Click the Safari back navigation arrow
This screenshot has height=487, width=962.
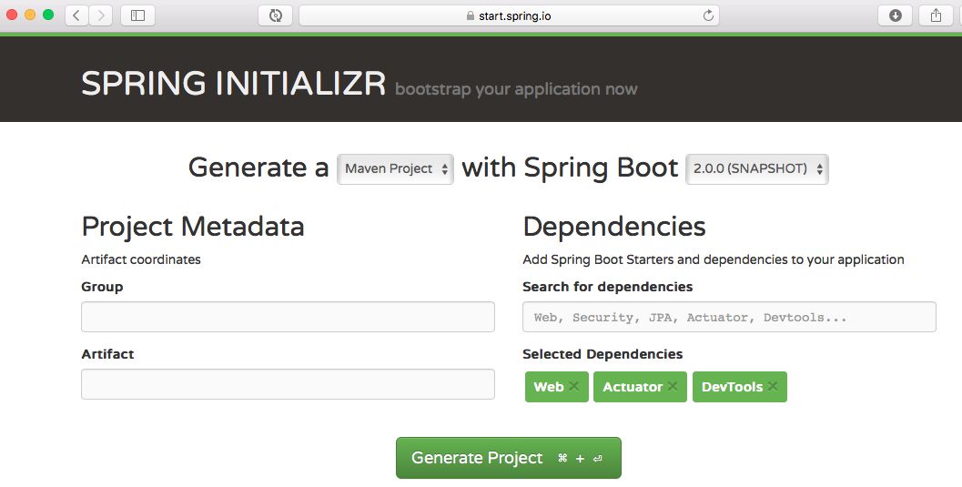[x=76, y=15]
